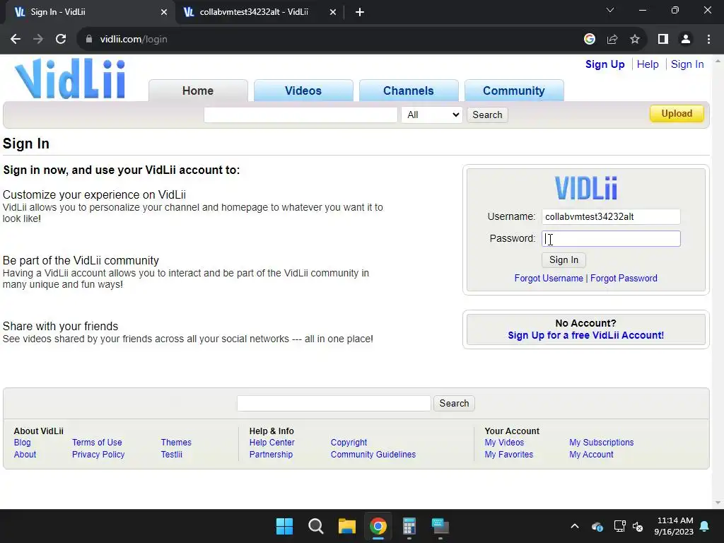
Task: Open a new tab with the plus button
Action: 360,12
